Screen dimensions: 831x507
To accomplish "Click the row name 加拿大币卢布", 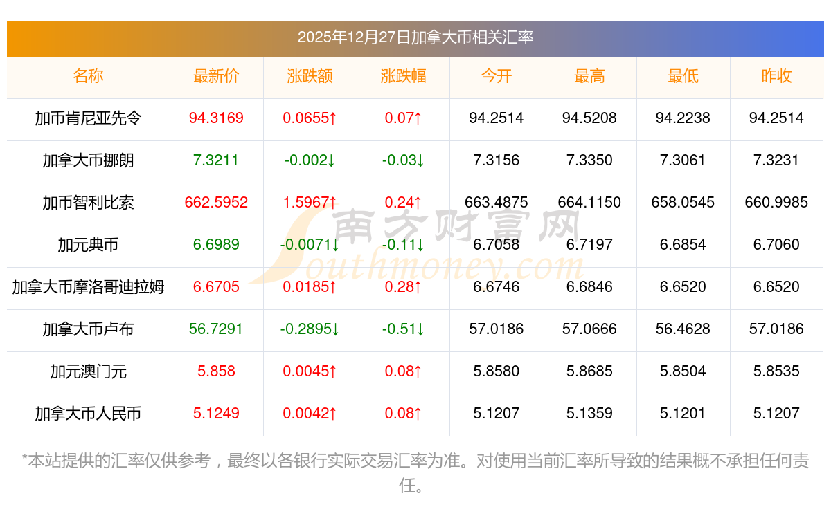I will 88,329.
